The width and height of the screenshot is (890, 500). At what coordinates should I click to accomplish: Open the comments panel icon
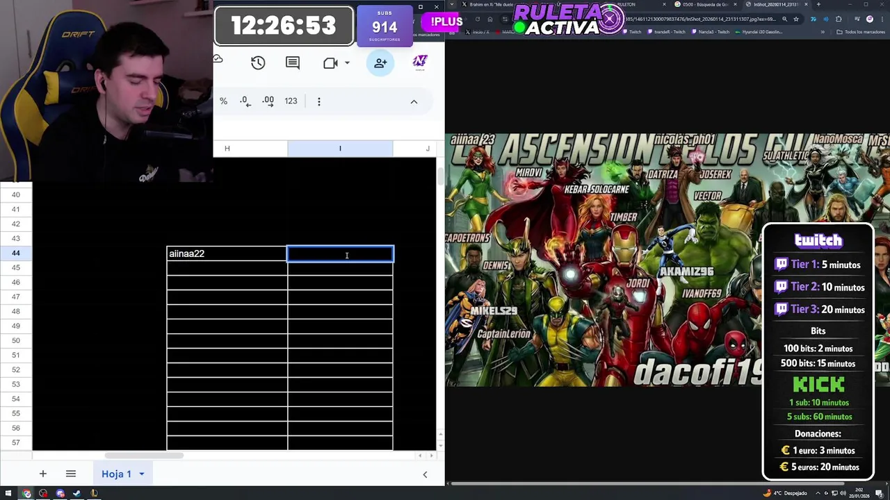point(293,62)
